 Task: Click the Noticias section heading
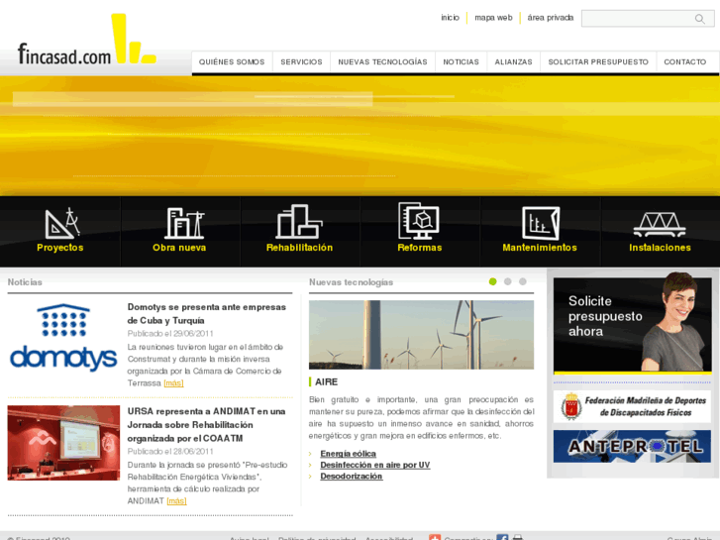pos(25,282)
